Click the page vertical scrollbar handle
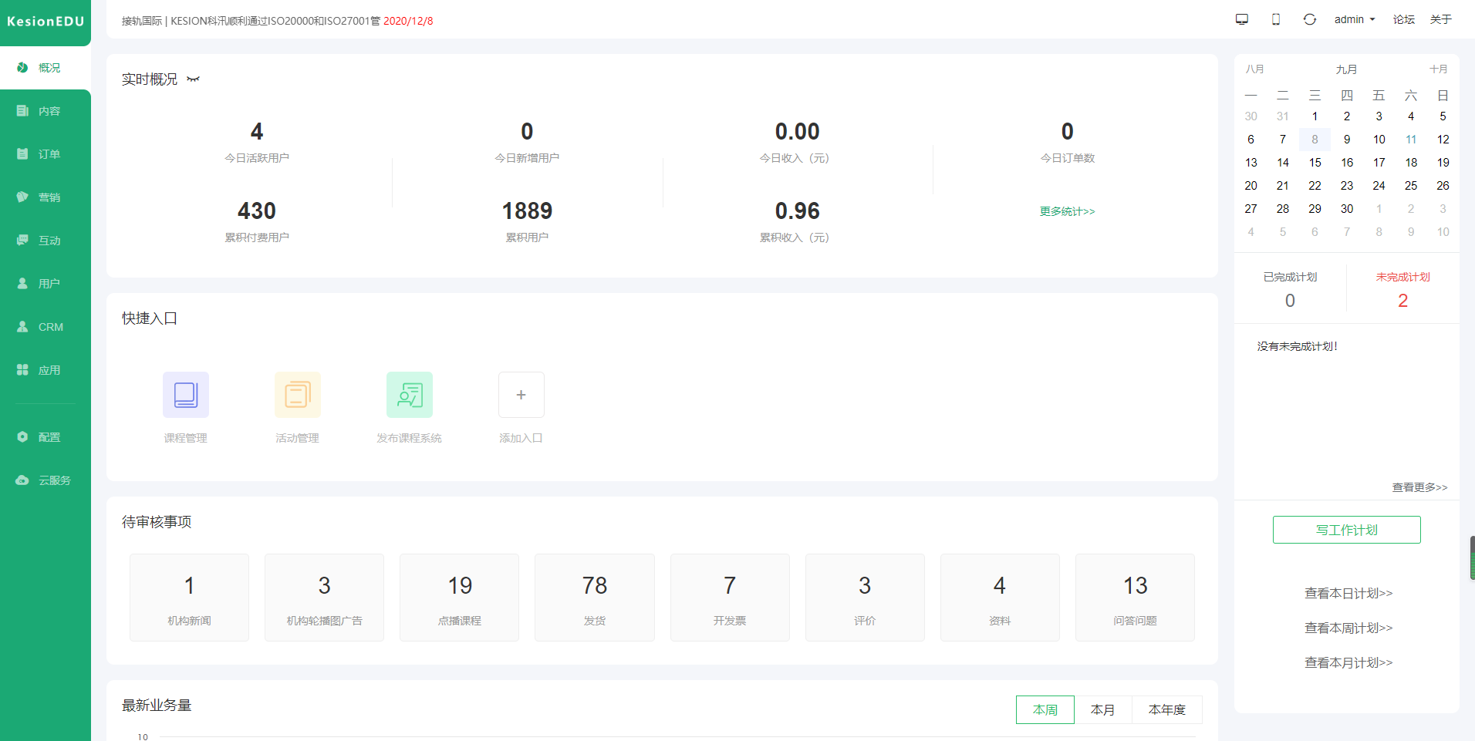This screenshot has width=1475, height=741. [x=1472, y=557]
